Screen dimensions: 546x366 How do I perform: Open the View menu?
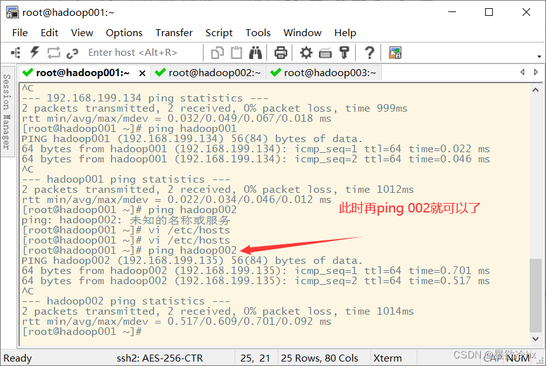pyautogui.click(x=82, y=33)
